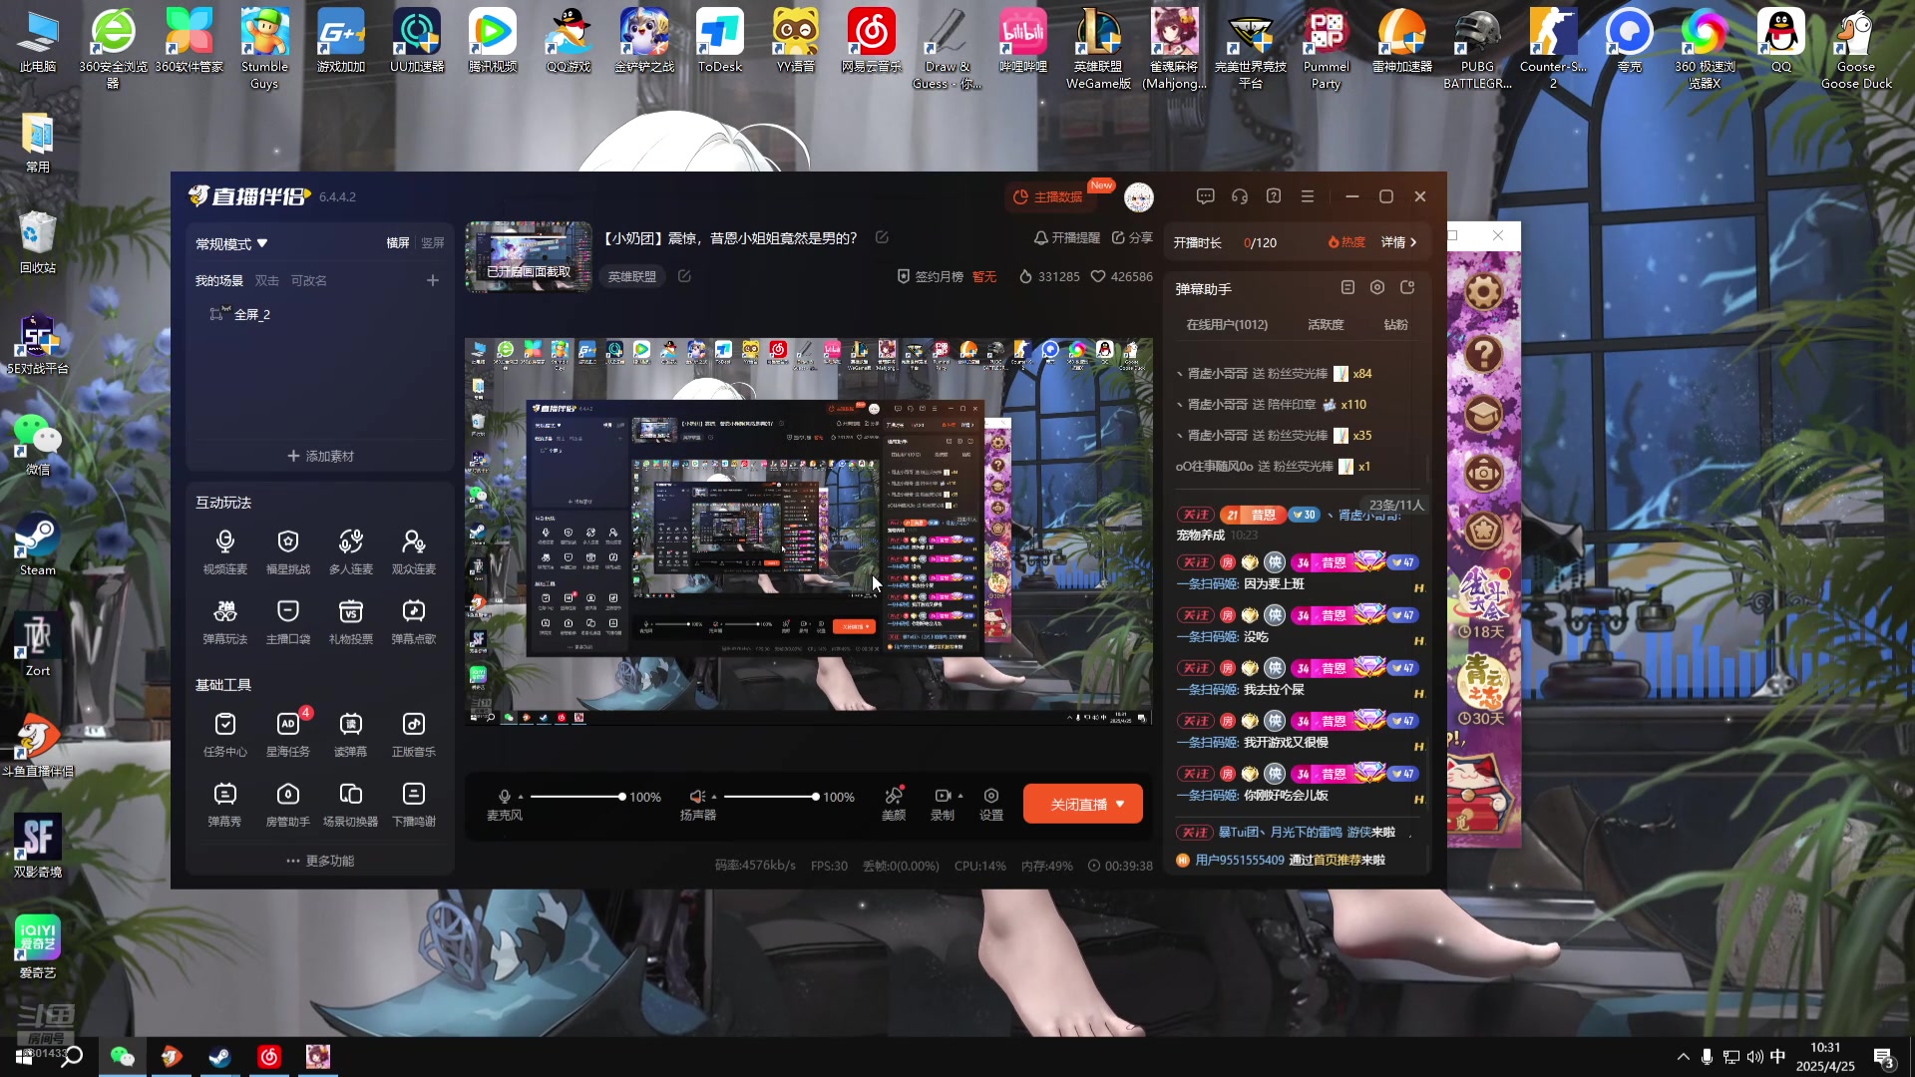Expand 详情 details chevron

1413,242
